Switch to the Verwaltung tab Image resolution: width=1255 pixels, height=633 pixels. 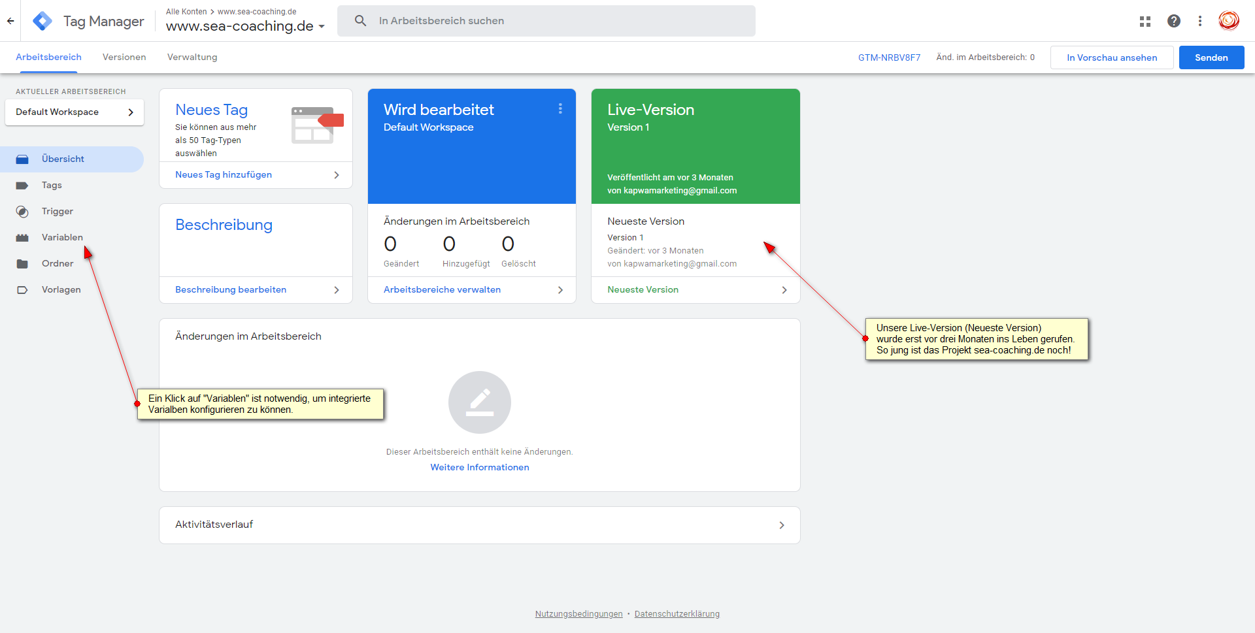tap(192, 57)
